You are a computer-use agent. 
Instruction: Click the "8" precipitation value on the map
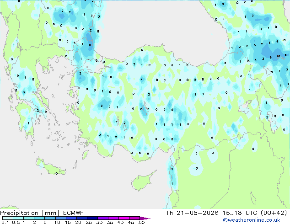point(90,45)
